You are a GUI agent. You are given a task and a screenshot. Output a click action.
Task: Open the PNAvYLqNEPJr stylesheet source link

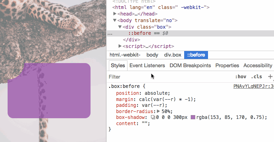(254, 86)
